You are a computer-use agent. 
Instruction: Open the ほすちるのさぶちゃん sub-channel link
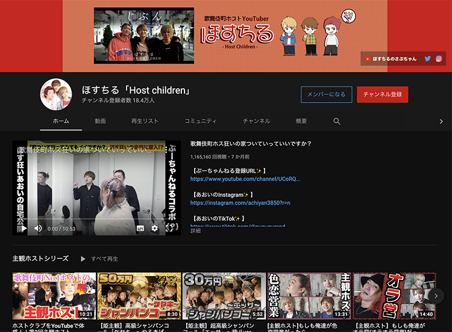point(393,59)
